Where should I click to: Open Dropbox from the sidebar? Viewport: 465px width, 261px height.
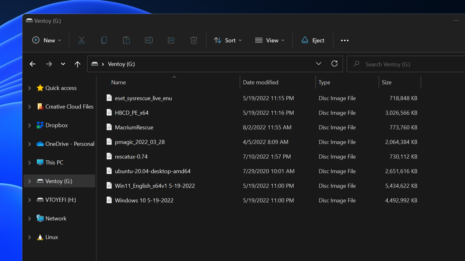[x=56, y=125]
